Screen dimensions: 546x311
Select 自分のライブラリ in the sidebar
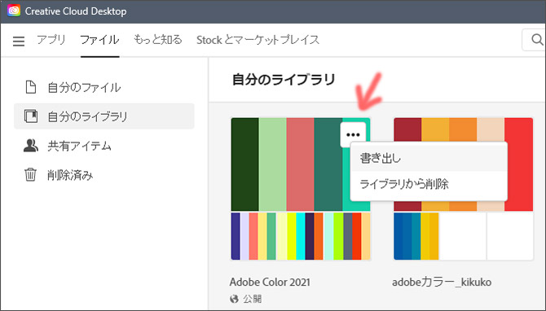(x=104, y=116)
